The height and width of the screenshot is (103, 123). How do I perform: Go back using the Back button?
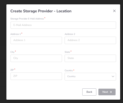point(89,92)
